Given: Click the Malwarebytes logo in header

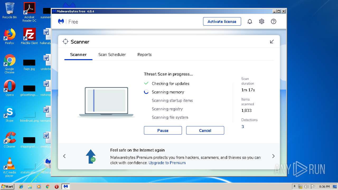Looking at the screenshot, I should pos(61,22).
